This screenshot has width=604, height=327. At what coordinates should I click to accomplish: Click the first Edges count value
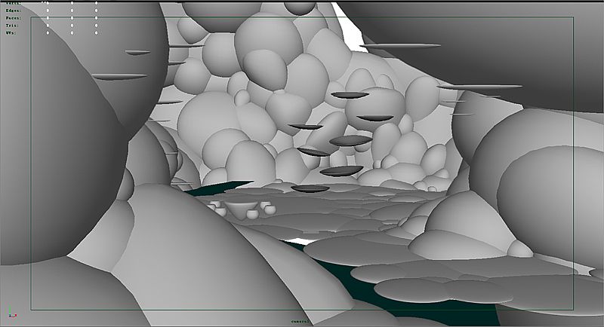click(48, 11)
